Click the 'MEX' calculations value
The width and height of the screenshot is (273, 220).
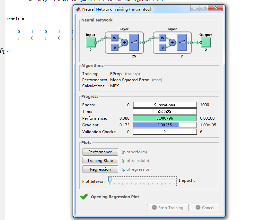pos(115,86)
